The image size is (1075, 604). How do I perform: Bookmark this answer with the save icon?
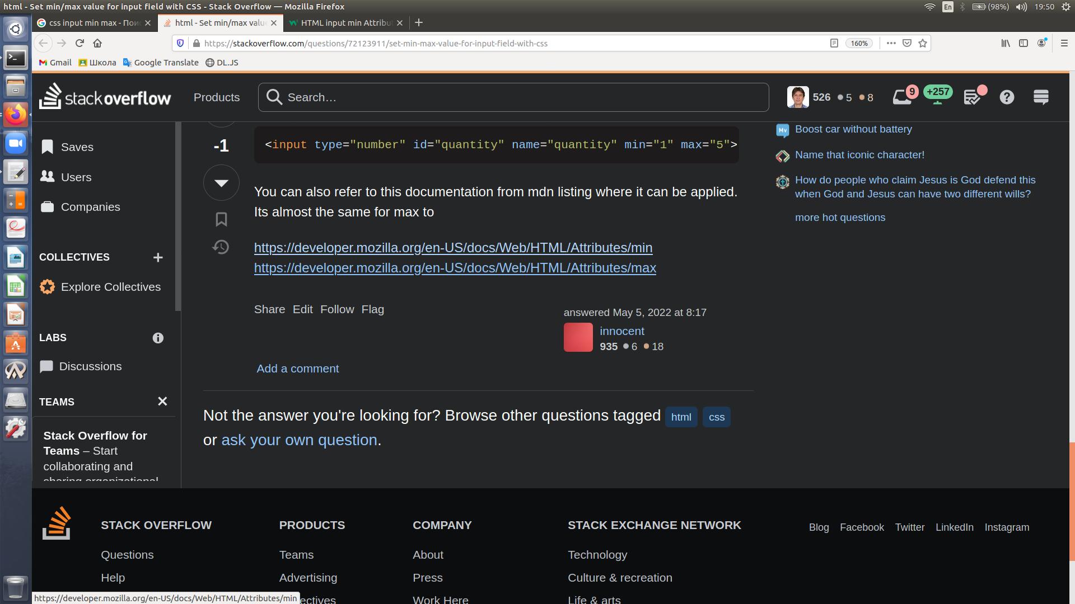[221, 219]
